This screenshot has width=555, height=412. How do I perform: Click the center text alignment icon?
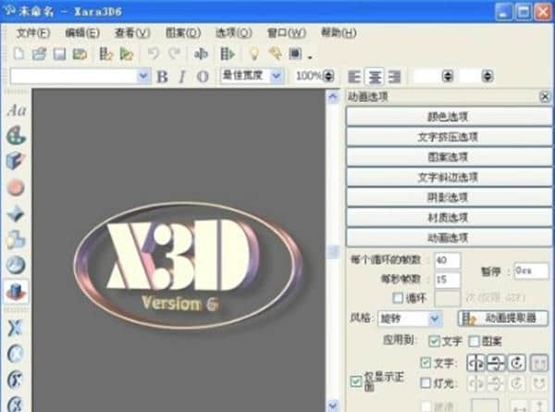click(375, 76)
